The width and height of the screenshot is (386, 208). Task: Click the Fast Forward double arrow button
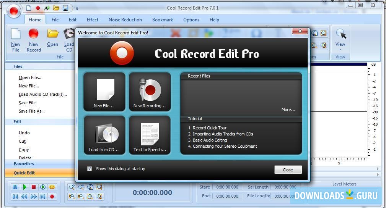[x=34, y=197]
